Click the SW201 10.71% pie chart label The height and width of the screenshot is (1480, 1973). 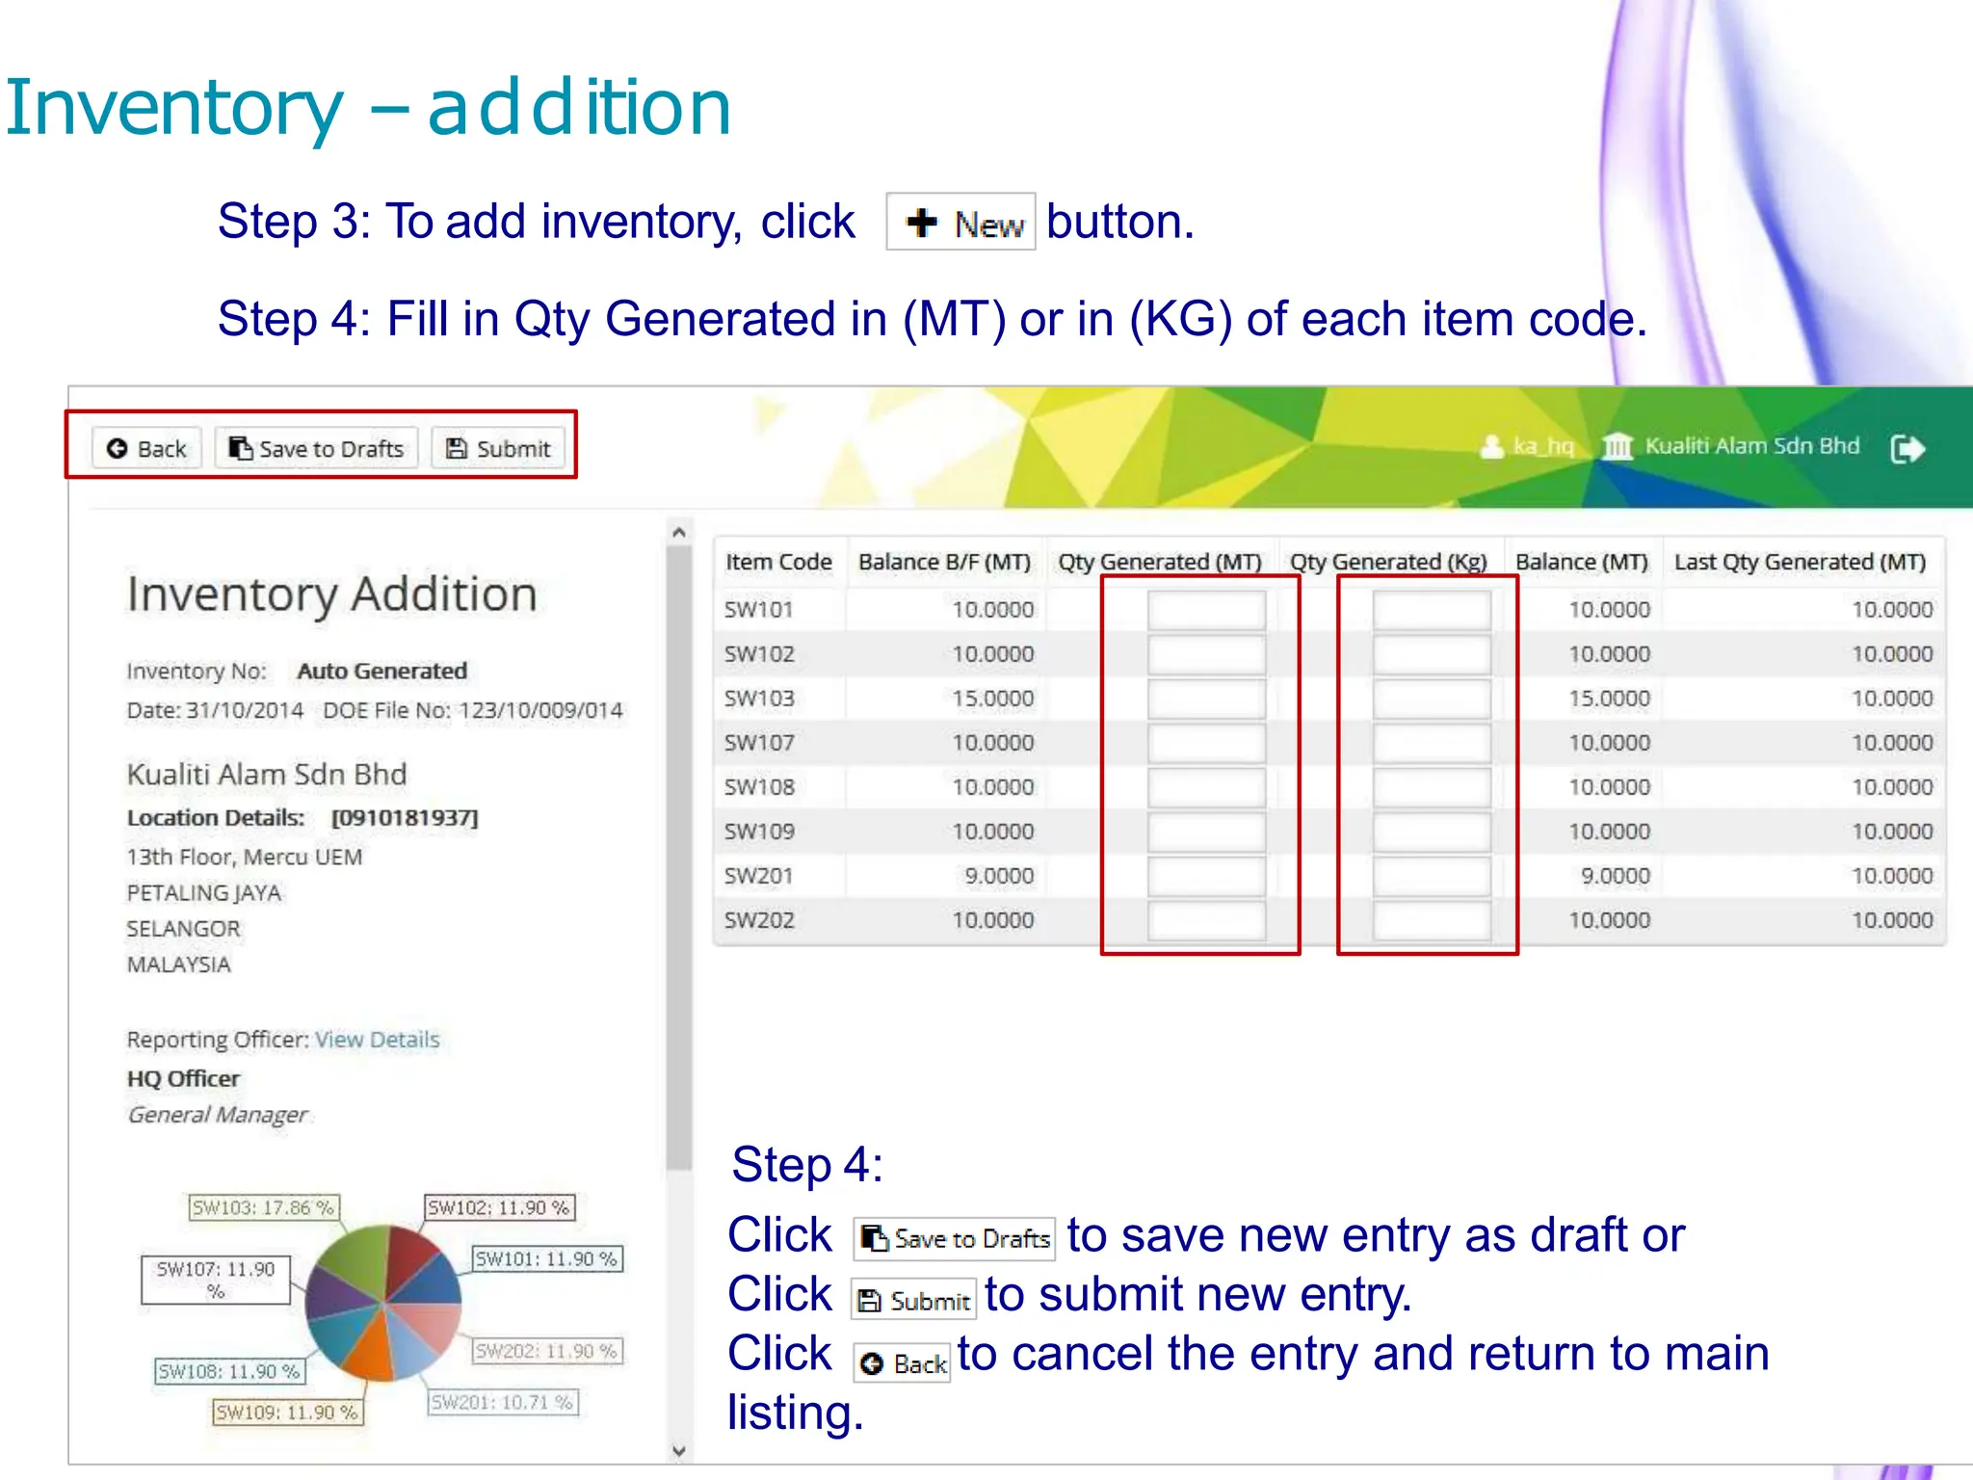tap(502, 1402)
